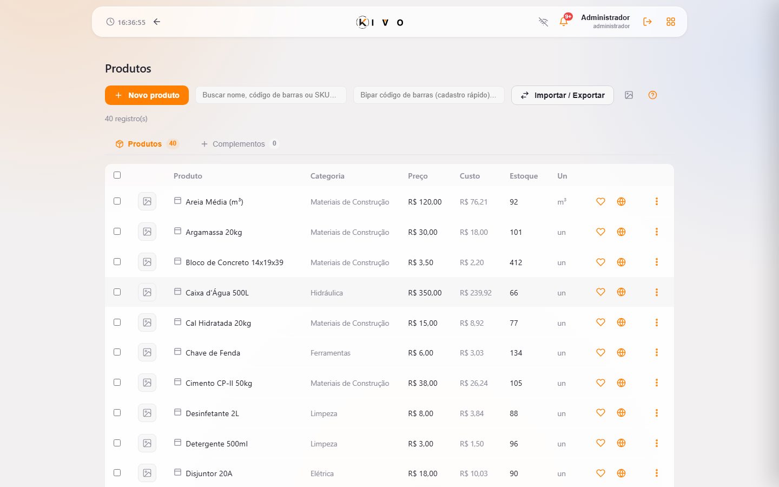779x487 pixels.
Task: Click the globe icon for Cal Hidratada 20kg
Action: point(621,323)
